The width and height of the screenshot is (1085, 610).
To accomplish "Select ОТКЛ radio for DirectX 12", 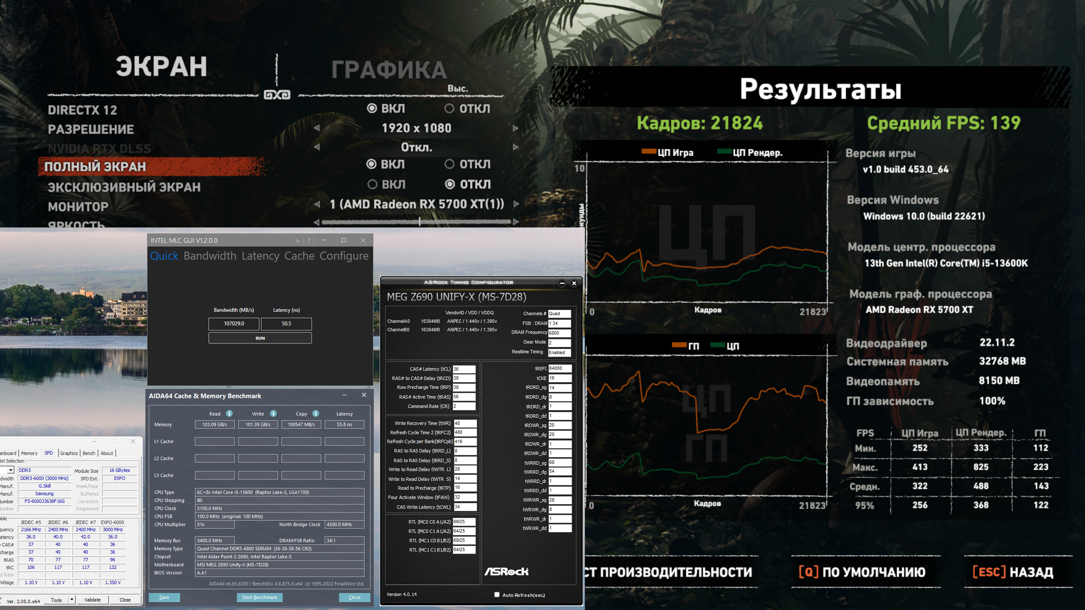I will point(449,108).
